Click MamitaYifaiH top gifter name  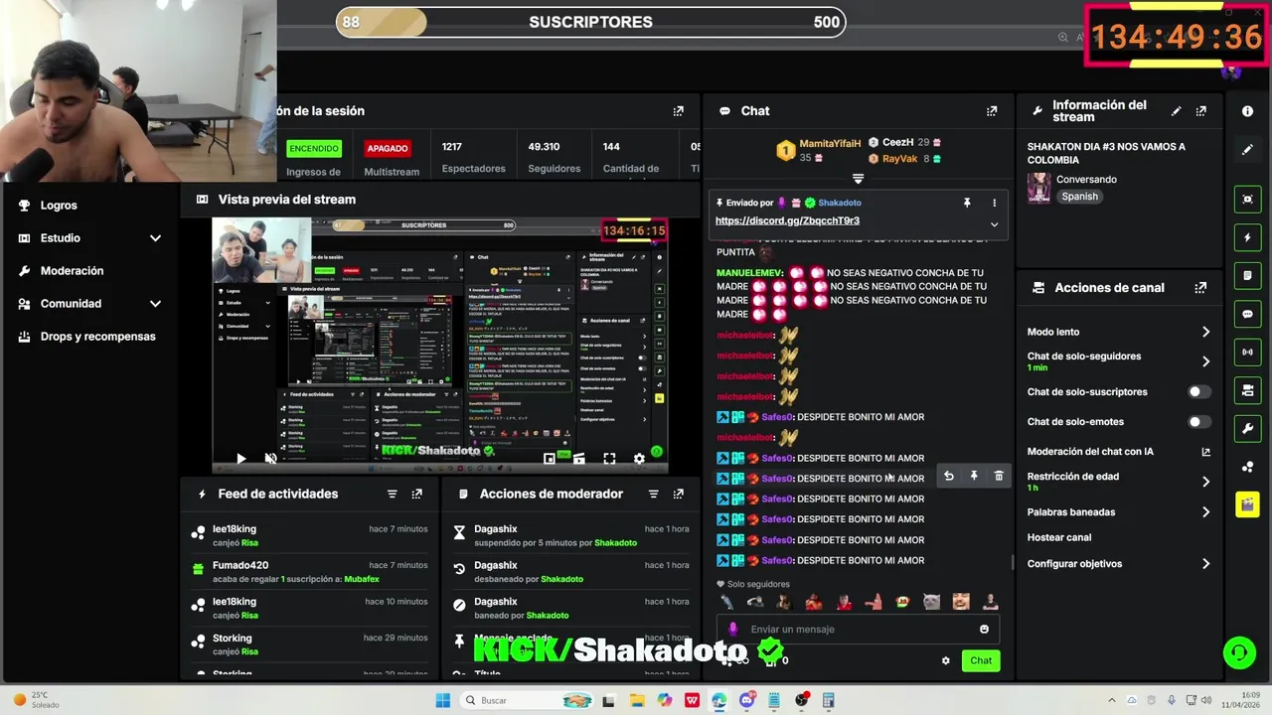click(x=830, y=144)
